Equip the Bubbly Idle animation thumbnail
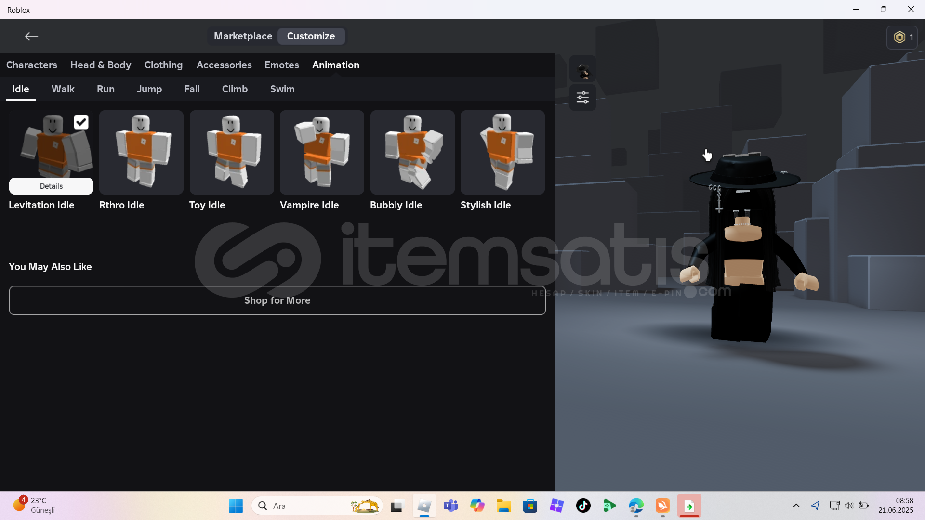The width and height of the screenshot is (925, 520). [x=412, y=152]
